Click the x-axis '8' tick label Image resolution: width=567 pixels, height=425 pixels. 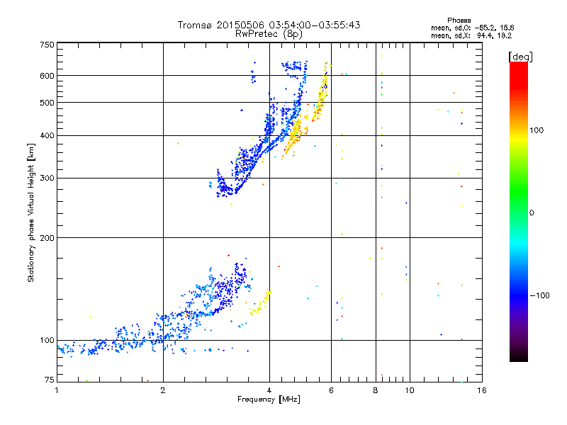(376, 390)
